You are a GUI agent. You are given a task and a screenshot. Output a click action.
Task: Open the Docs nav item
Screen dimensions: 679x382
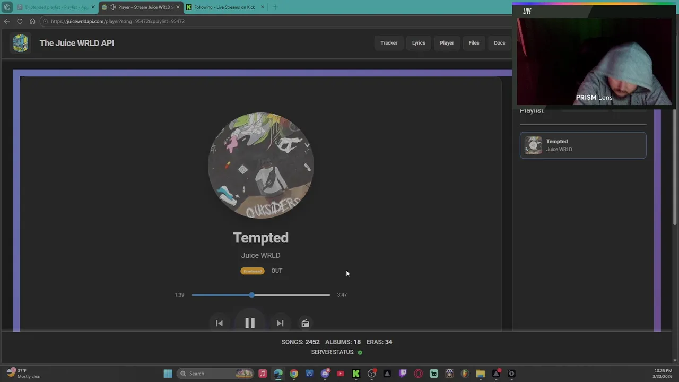(500, 43)
